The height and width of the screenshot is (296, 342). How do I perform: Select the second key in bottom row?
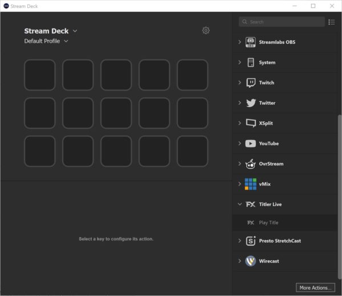point(78,151)
